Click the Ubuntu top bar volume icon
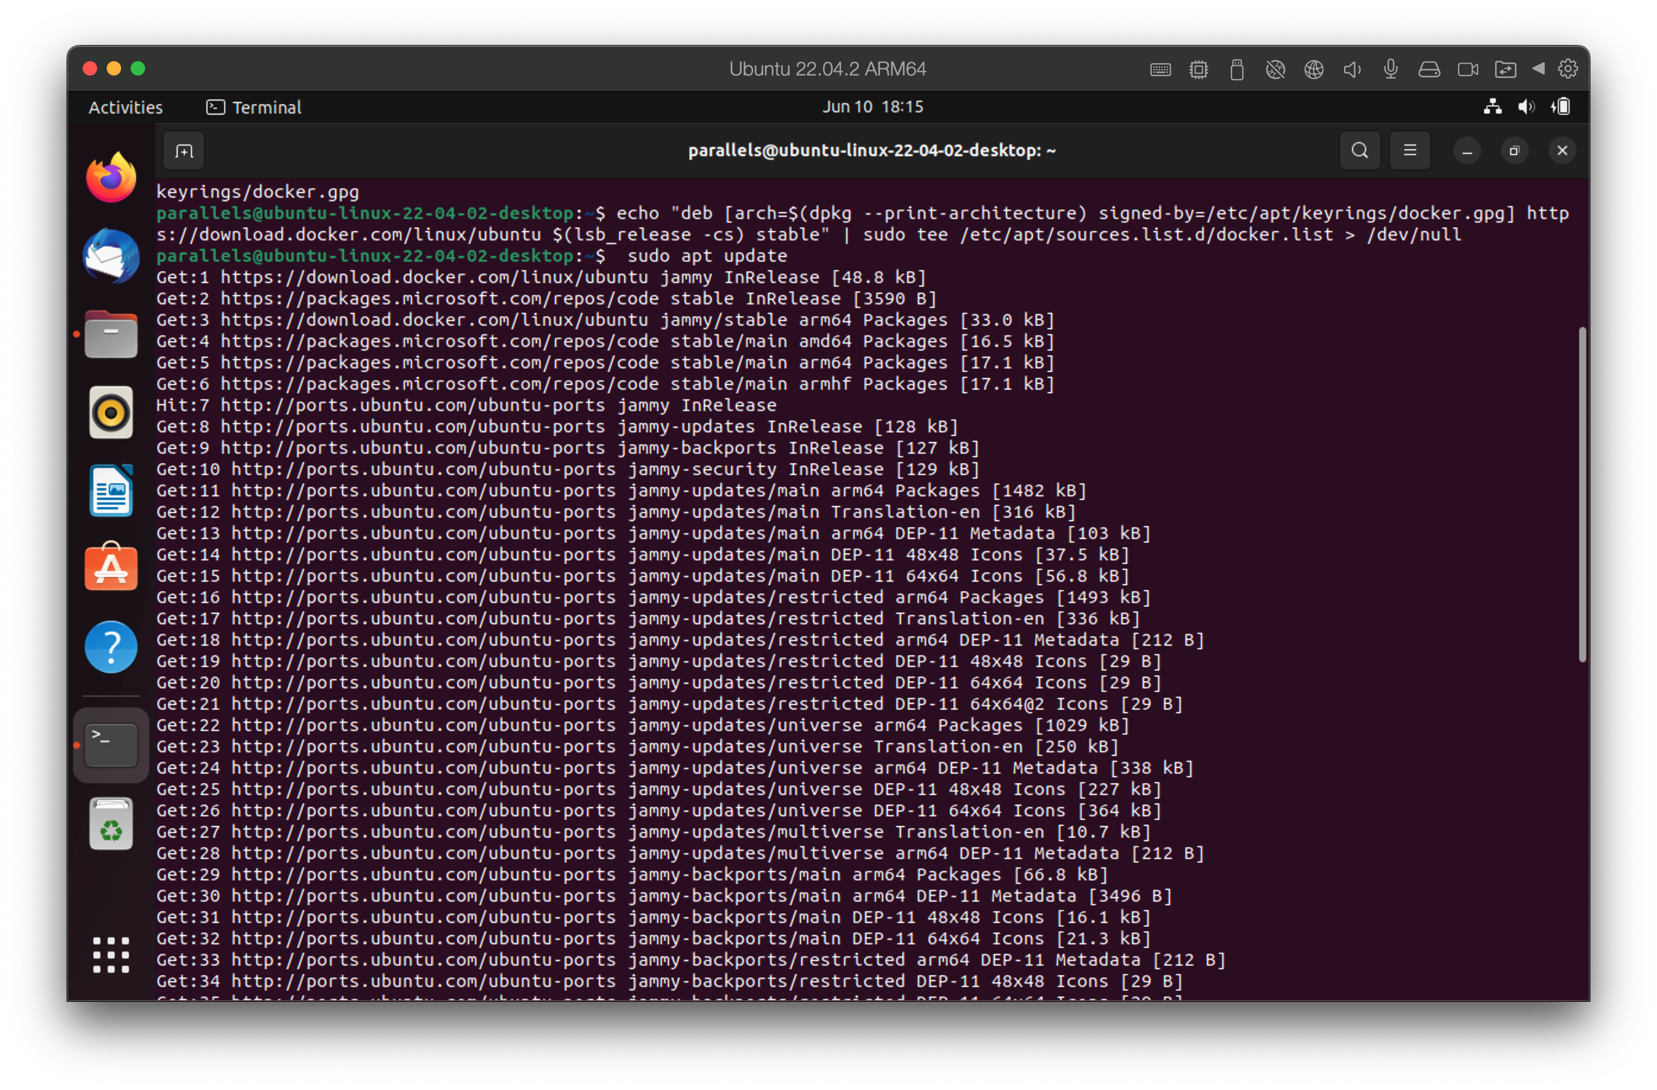Screen dimensions: 1657x1090 click(1526, 107)
